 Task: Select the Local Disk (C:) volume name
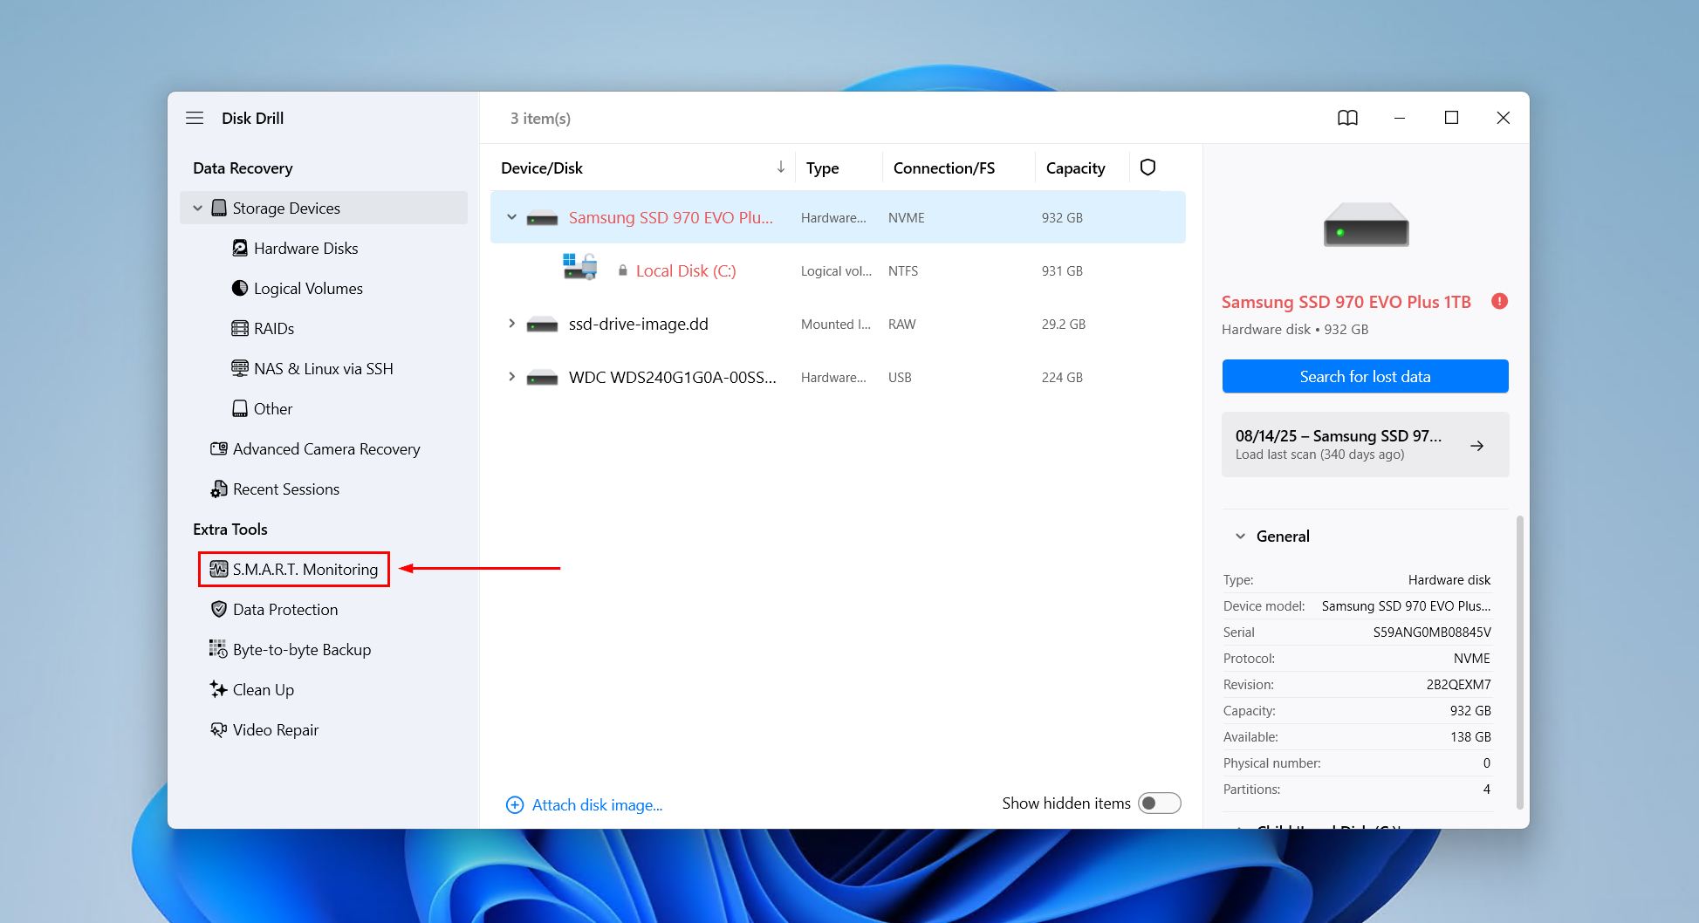686,270
